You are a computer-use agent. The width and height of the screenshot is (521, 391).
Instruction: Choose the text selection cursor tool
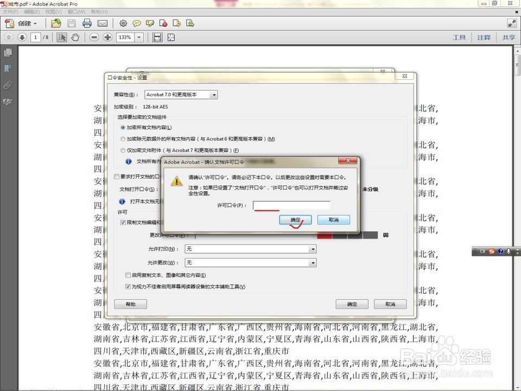(61, 37)
